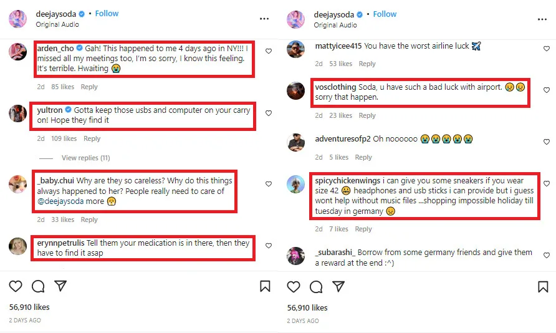
Task: Like the right post with the heart icon
Action: (x=294, y=286)
